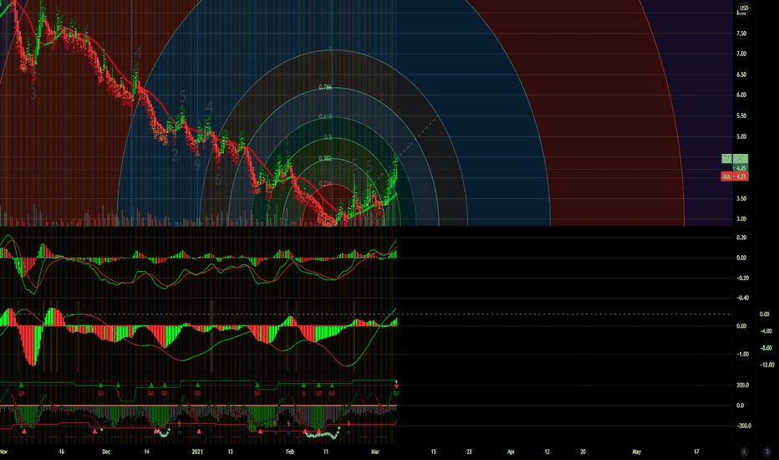Toggle the B scale button

click(x=766, y=452)
